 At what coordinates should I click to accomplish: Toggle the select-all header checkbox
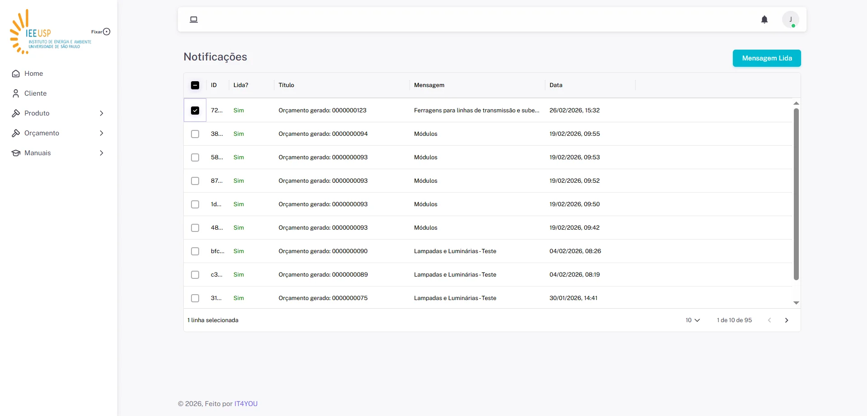coord(195,85)
